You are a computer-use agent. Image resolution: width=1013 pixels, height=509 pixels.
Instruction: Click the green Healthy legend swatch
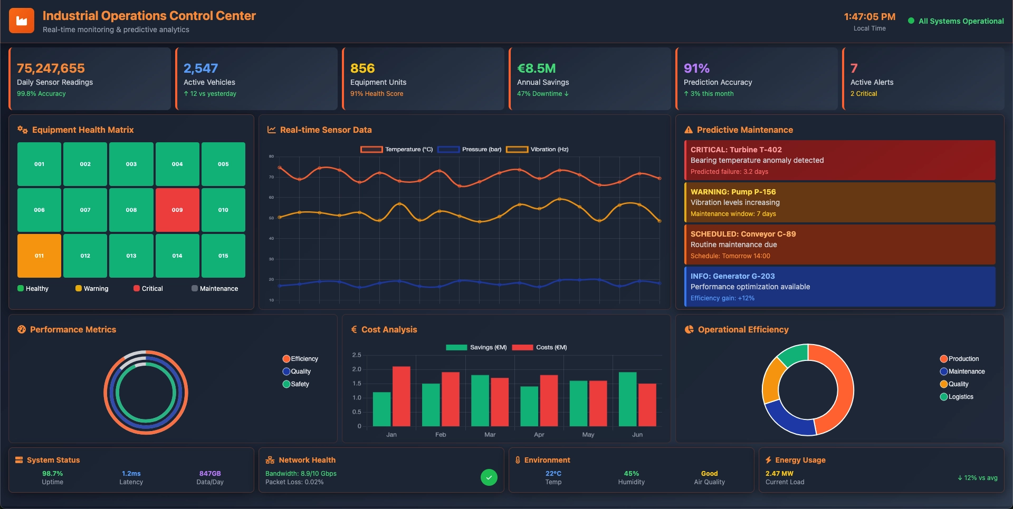click(x=21, y=288)
